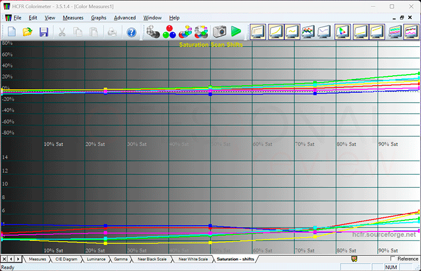Show the color temperature graph icon

pyautogui.click(x=324, y=32)
